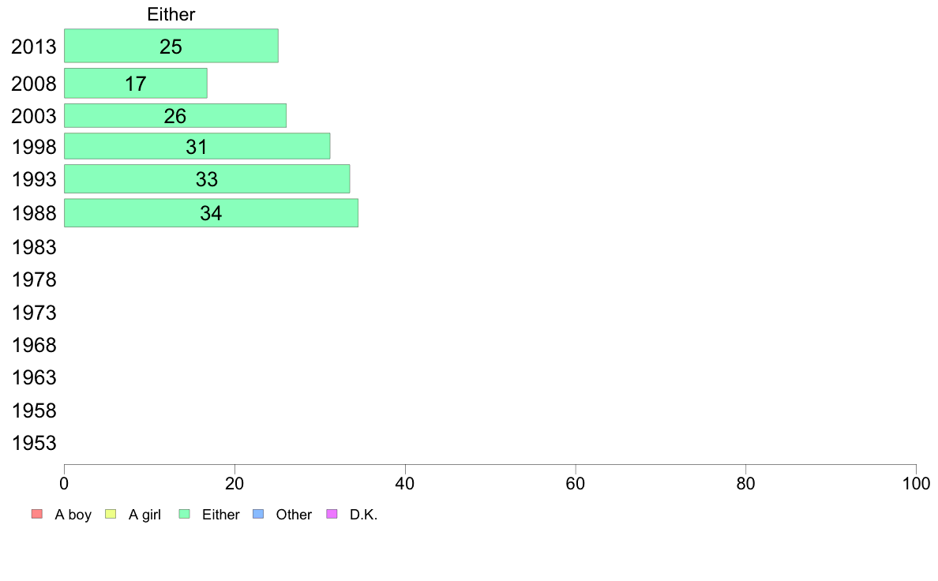Toggle the A girl legend label

(x=144, y=515)
